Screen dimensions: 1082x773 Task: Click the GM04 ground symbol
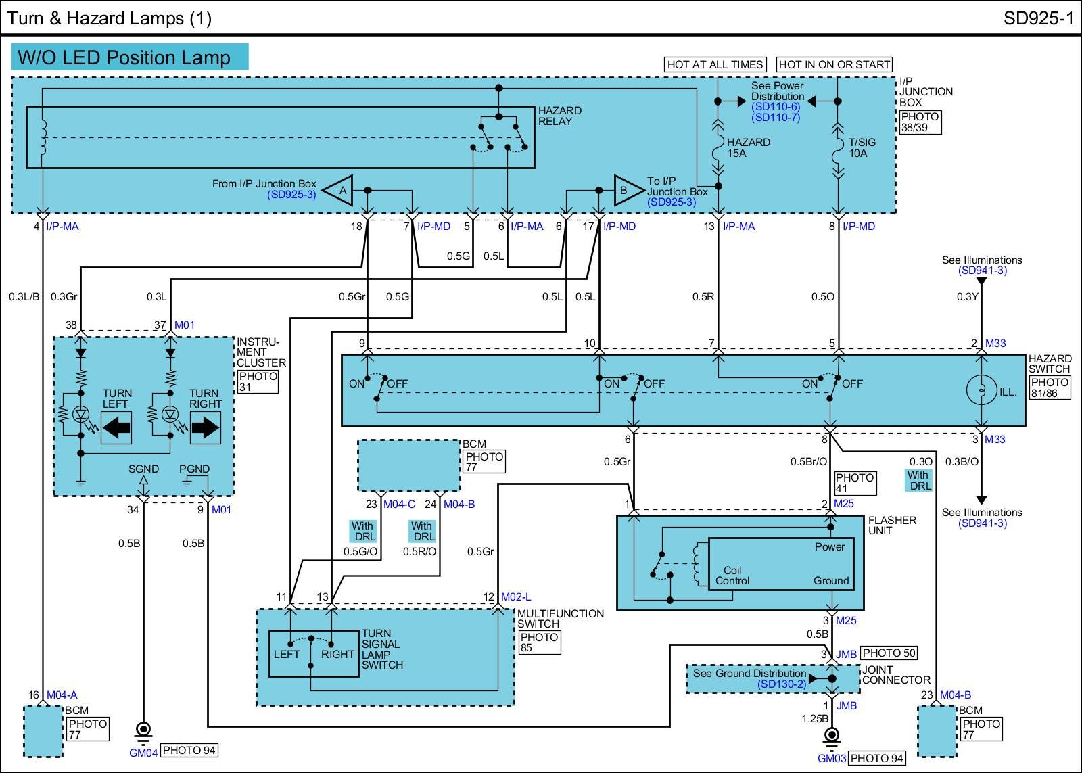[x=144, y=731]
